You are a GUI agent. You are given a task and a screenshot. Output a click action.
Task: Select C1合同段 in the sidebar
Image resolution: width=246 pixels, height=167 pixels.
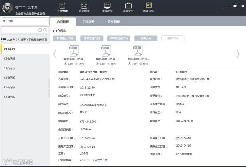tap(25, 49)
